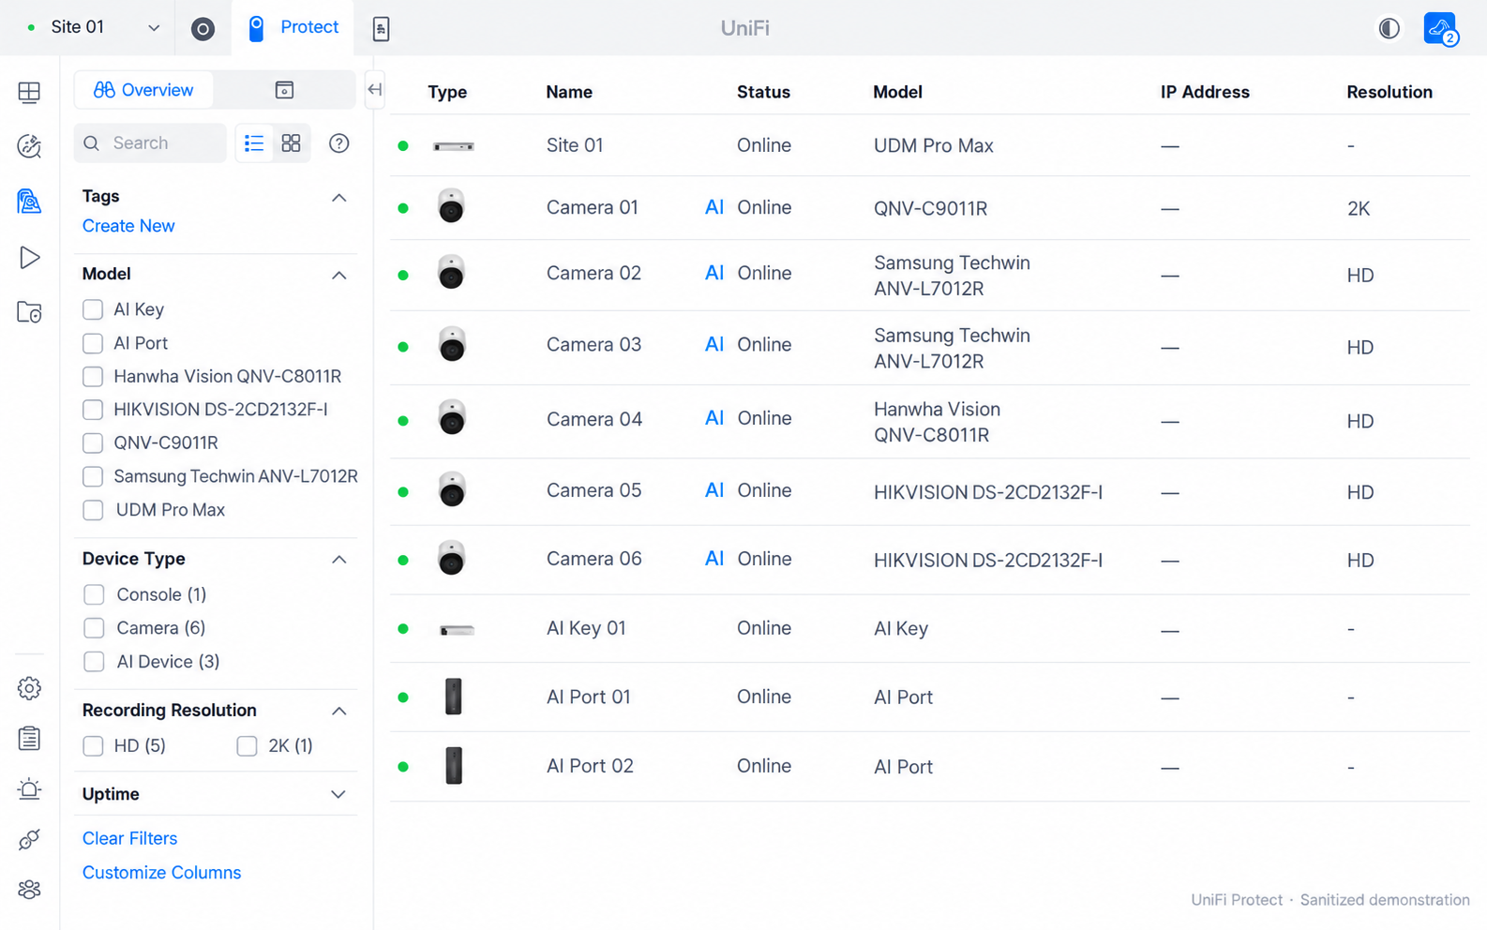
Task: Open the users group icon in sidebar
Action: coord(29,890)
